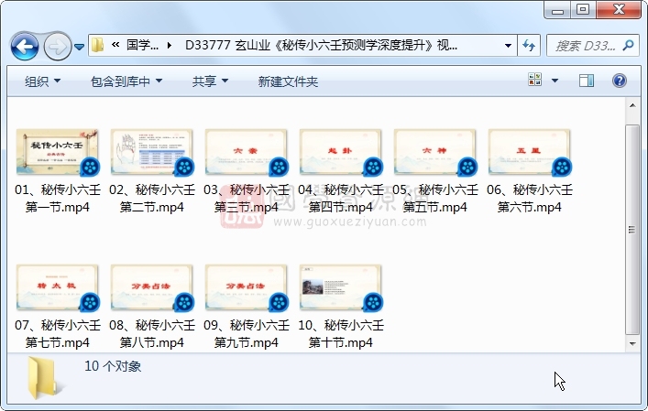Click the vertical scrollbar thumb

pos(632,230)
